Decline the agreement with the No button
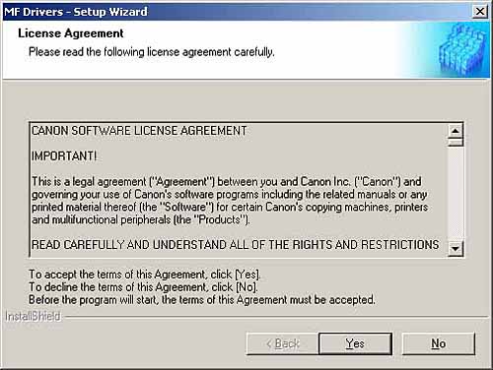The height and width of the screenshot is (370, 493). [x=439, y=343]
